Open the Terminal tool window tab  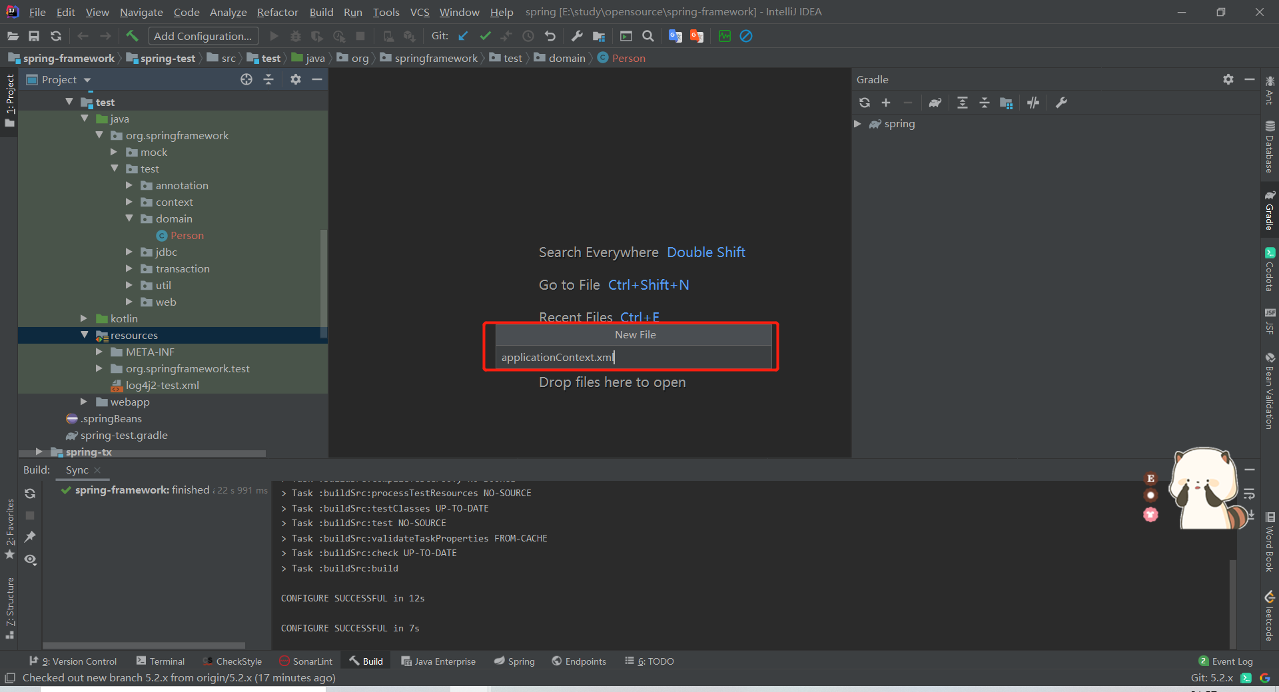pos(160,661)
